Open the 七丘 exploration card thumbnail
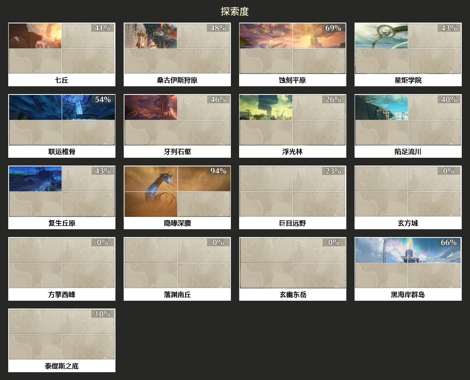470x380 pixels. pyautogui.click(x=62, y=48)
